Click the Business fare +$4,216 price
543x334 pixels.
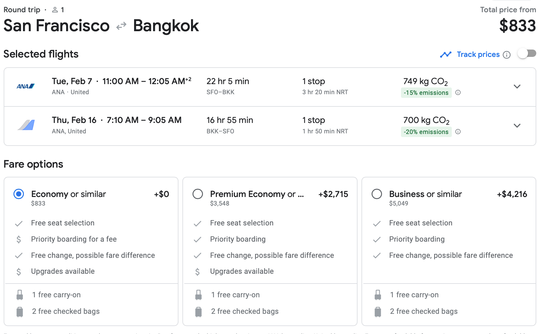point(512,194)
